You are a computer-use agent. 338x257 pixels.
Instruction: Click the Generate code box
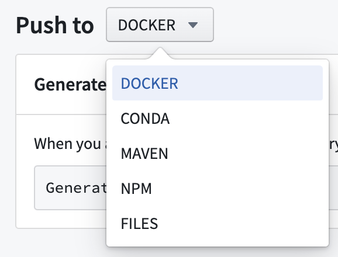(70, 187)
